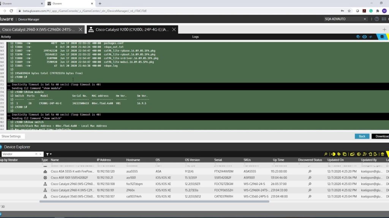Select the search icon in Device Explorer toolbar

(326, 154)
